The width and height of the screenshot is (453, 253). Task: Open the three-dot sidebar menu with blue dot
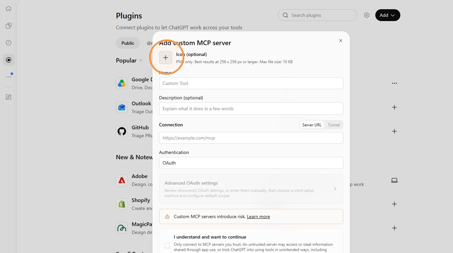9,77
